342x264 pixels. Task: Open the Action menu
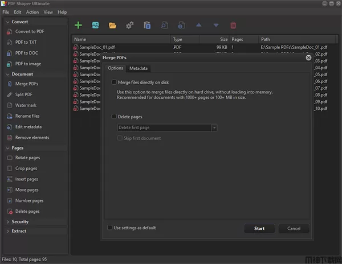[32, 12]
